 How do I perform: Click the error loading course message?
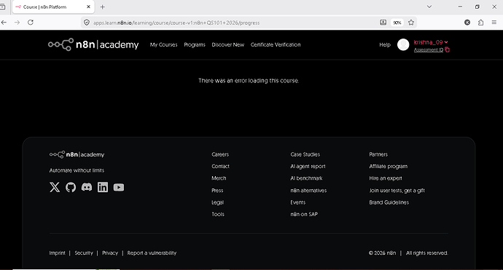(x=249, y=81)
